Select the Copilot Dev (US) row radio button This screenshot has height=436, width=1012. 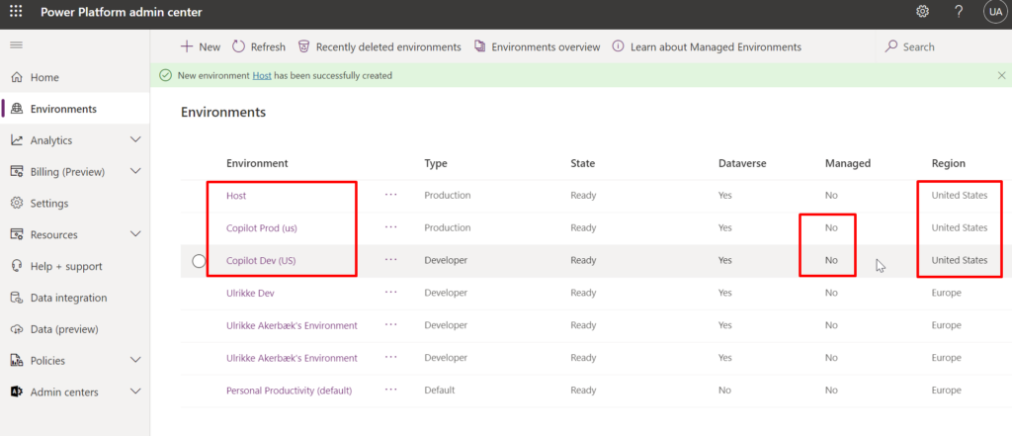(200, 260)
